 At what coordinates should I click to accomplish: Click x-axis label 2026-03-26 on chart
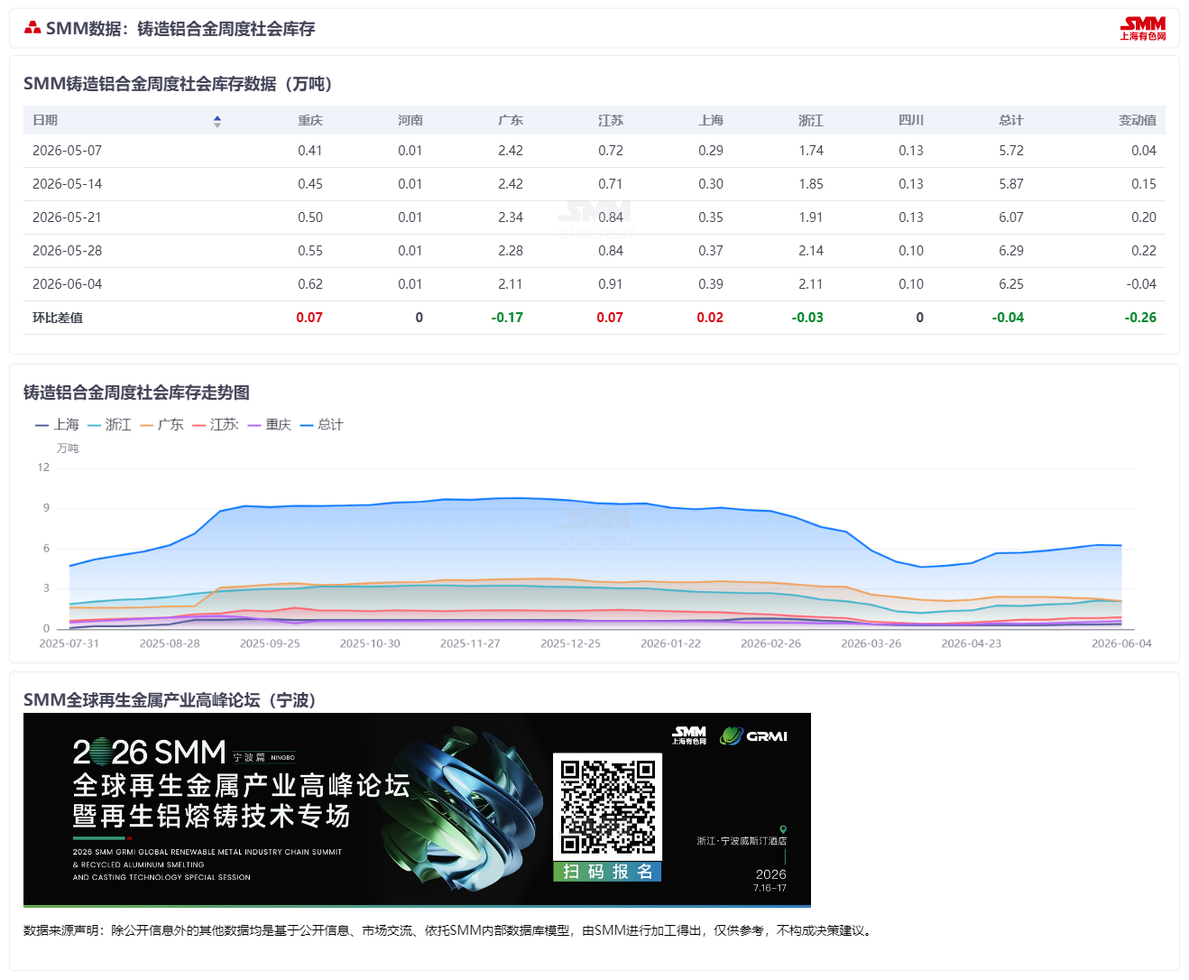click(x=871, y=643)
